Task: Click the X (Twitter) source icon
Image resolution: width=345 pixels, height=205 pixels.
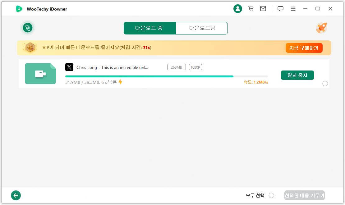Action: [x=69, y=67]
